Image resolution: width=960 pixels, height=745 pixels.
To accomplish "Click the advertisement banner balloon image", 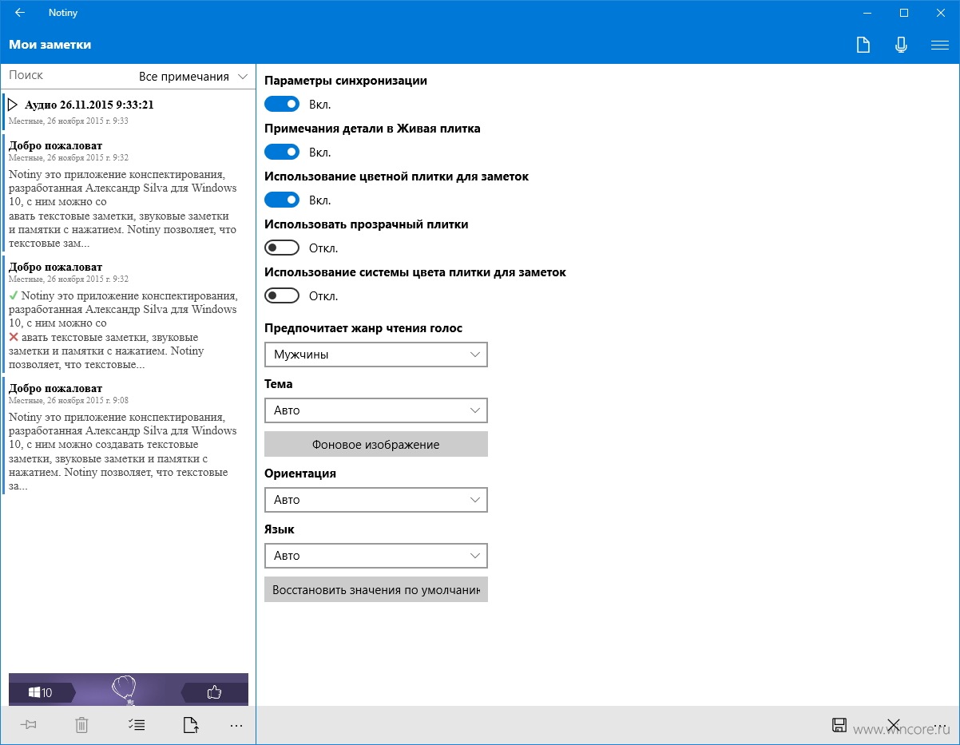I will (x=124, y=689).
